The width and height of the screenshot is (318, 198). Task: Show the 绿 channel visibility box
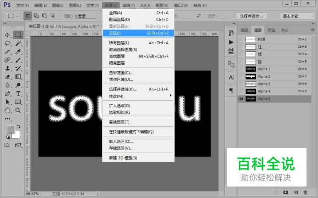point(241,54)
